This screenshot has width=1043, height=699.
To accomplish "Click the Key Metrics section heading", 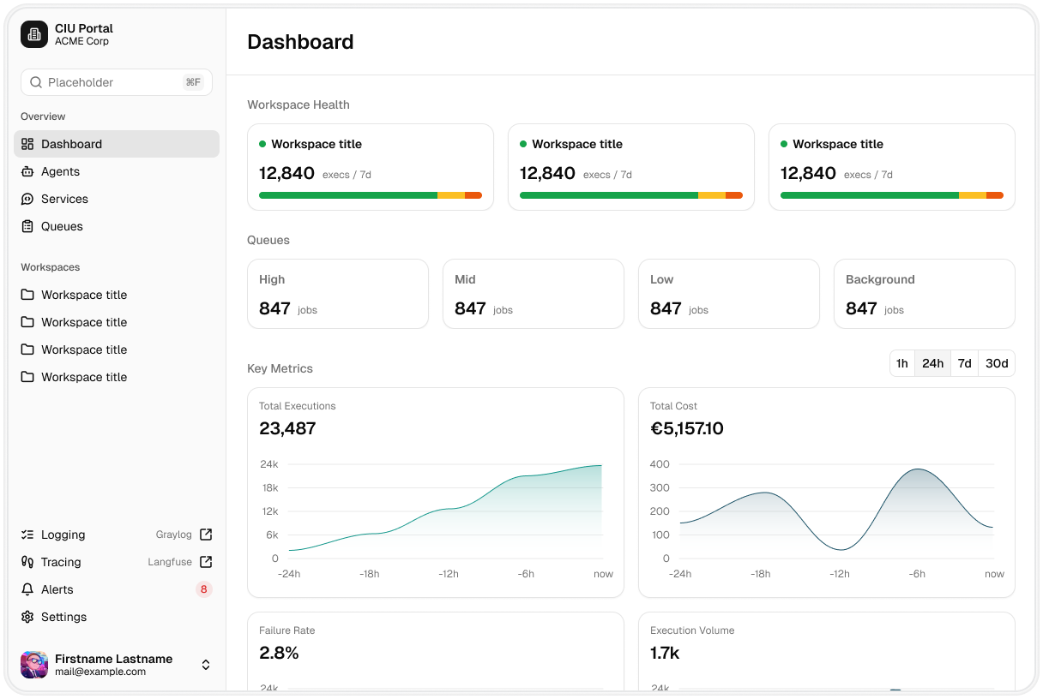I will [x=280, y=368].
